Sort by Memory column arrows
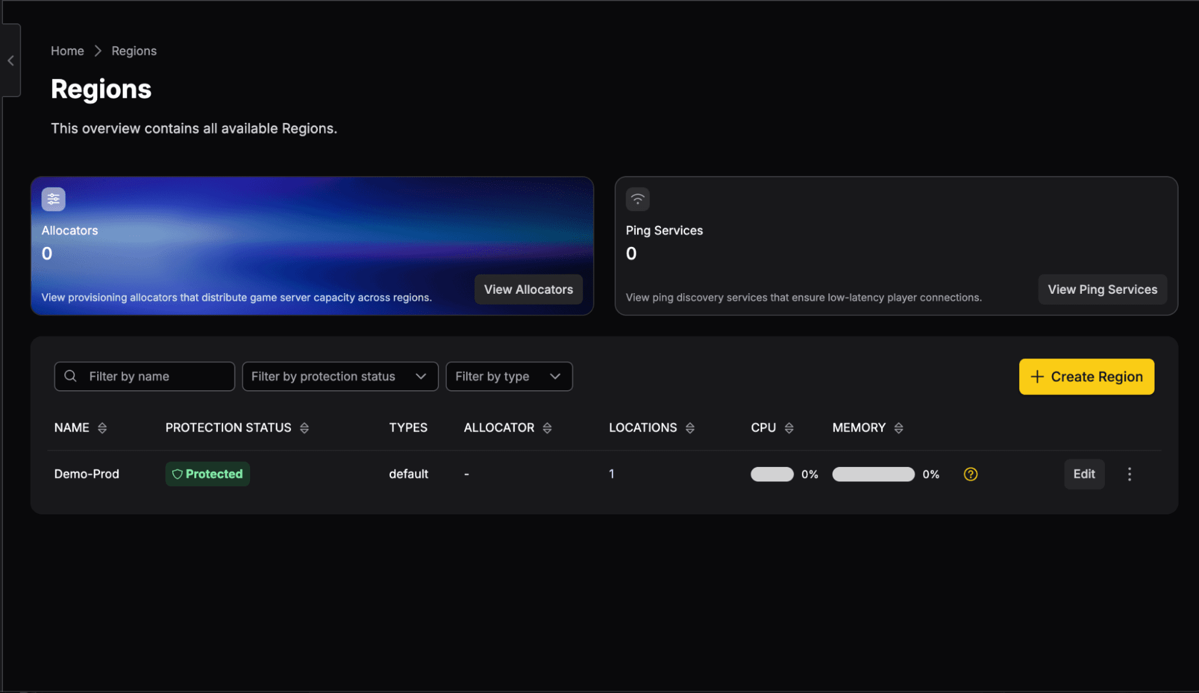 coord(899,428)
